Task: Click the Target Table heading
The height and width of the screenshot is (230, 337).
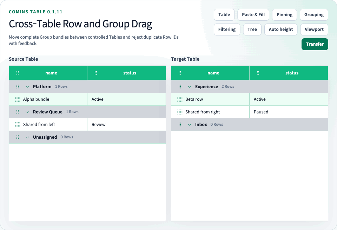Action: (185, 59)
